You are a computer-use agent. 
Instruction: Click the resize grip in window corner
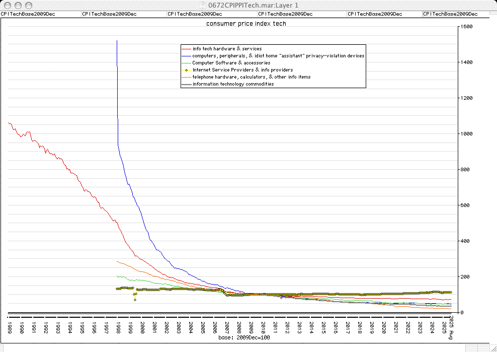point(493,348)
